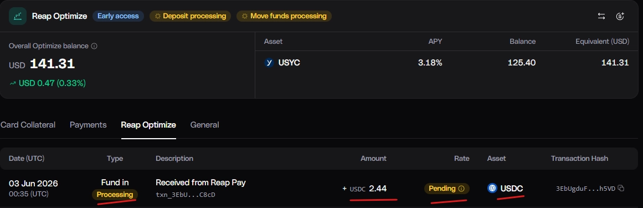Click the USYC asset name

[x=289, y=63]
